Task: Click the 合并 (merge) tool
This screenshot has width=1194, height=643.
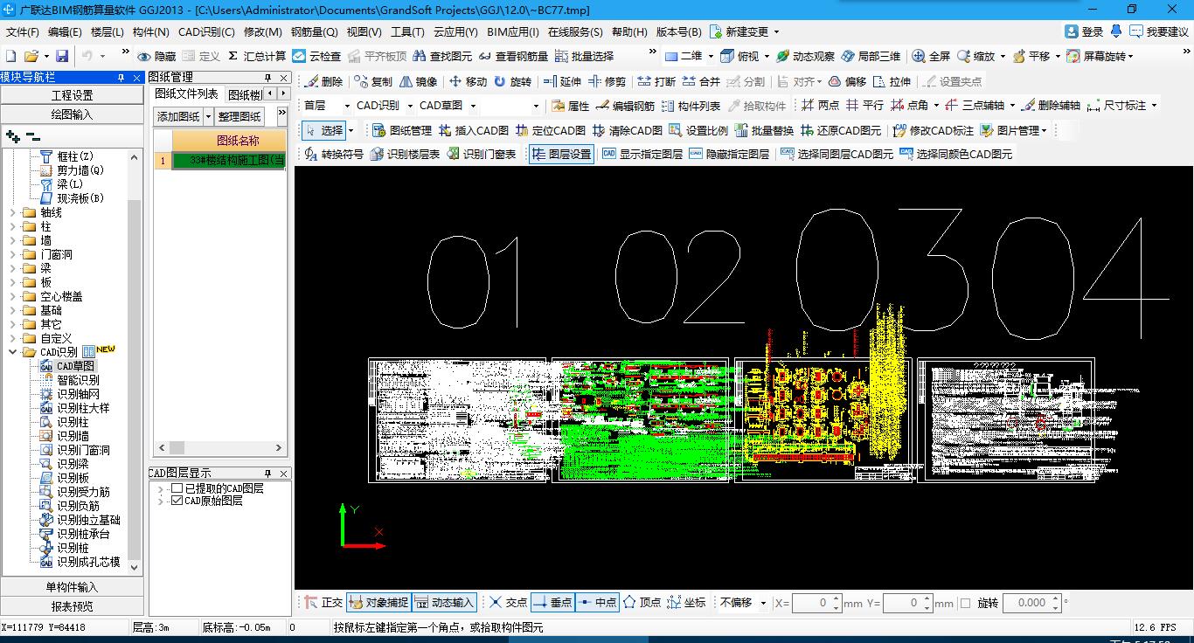Action: tap(701, 81)
